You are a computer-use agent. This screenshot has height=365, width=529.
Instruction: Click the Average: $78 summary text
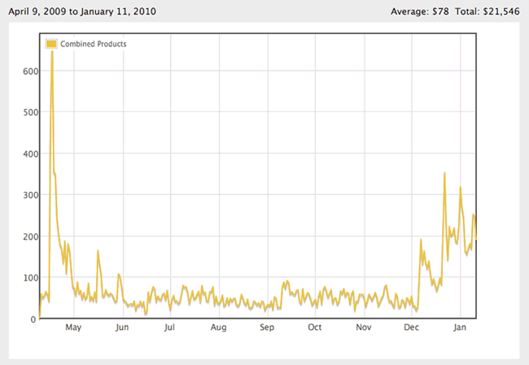420,11
